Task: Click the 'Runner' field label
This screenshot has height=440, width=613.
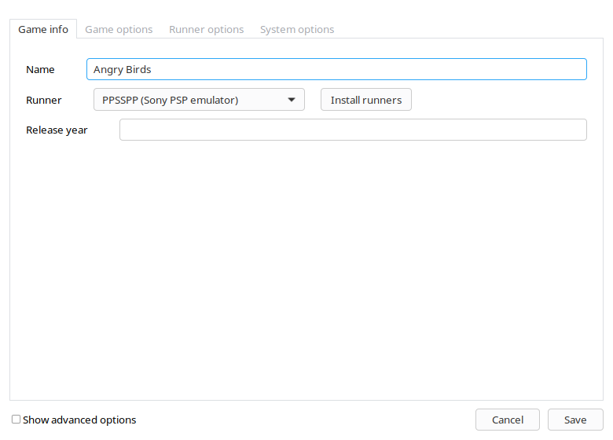Action: pos(43,100)
